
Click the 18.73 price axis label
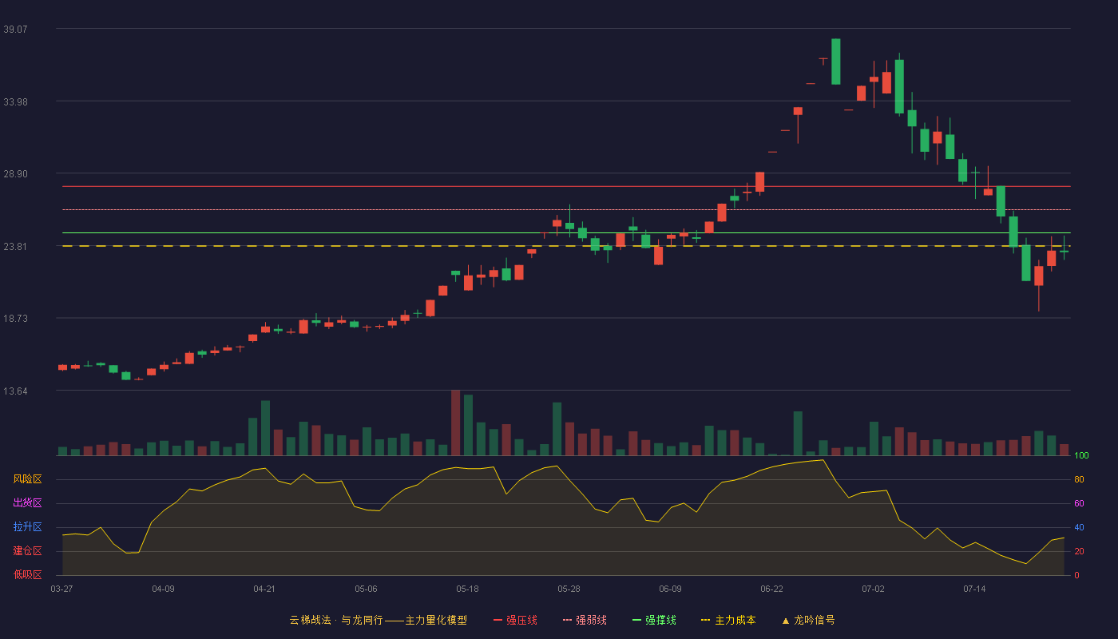click(x=15, y=319)
